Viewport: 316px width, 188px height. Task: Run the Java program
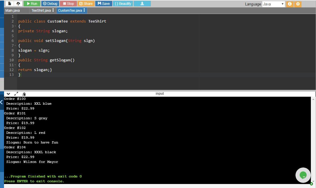tap(32, 4)
